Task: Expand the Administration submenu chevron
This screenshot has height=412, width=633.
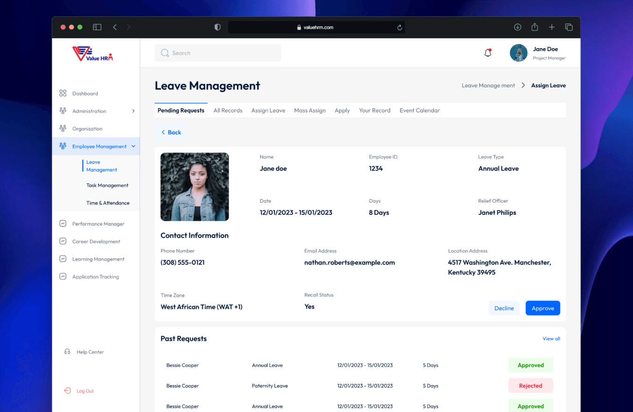Action: [133, 111]
